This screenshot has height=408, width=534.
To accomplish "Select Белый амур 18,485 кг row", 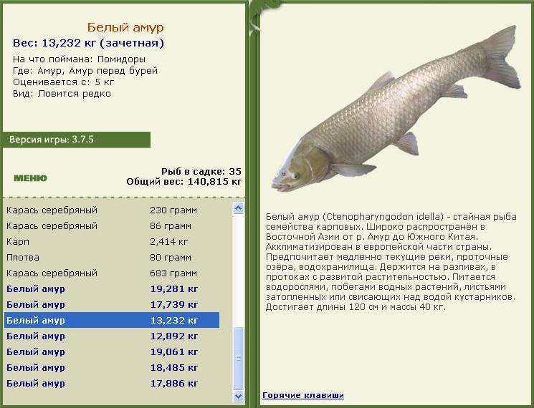I will (x=112, y=367).
